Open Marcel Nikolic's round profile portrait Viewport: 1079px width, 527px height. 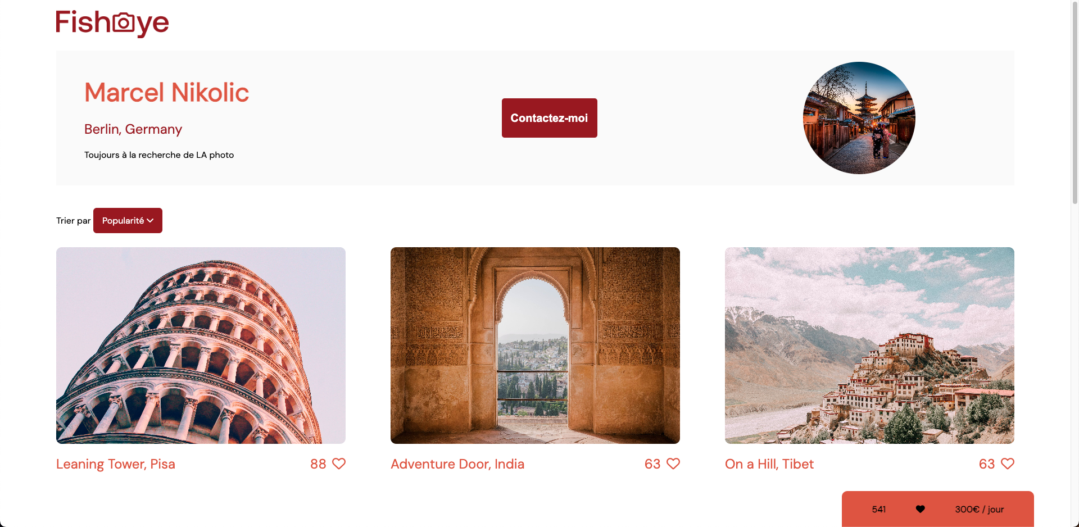pos(859,118)
